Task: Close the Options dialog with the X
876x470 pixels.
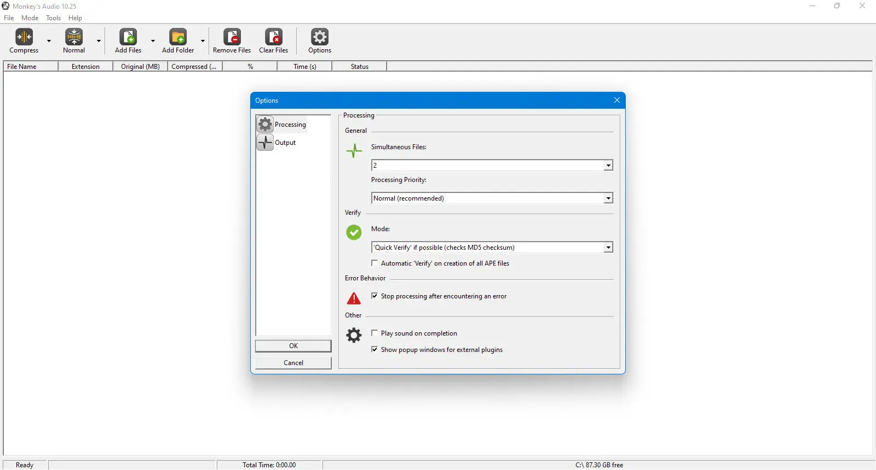Action: [x=617, y=101]
